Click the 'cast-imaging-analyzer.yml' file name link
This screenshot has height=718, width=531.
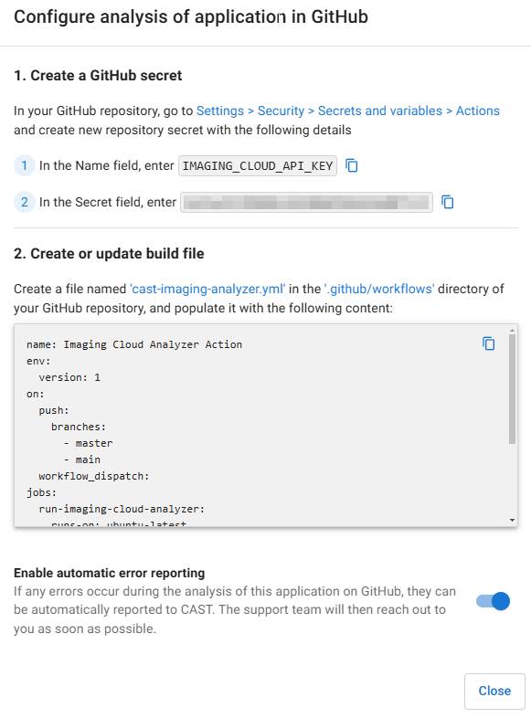click(x=207, y=289)
